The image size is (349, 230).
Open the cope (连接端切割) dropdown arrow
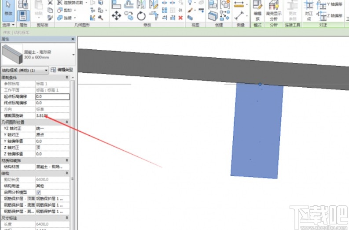click(86, 3)
